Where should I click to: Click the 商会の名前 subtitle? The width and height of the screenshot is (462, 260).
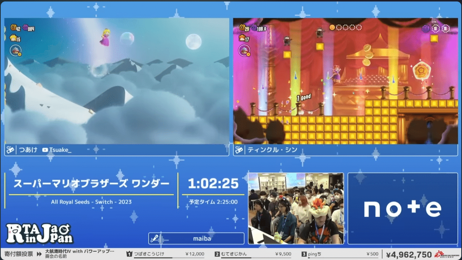click(x=55, y=257)
